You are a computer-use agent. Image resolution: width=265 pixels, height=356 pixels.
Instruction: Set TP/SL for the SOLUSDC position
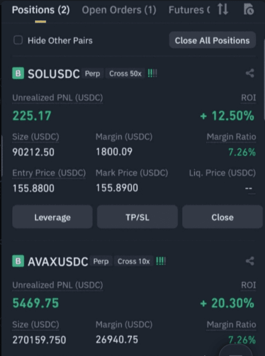137,217
